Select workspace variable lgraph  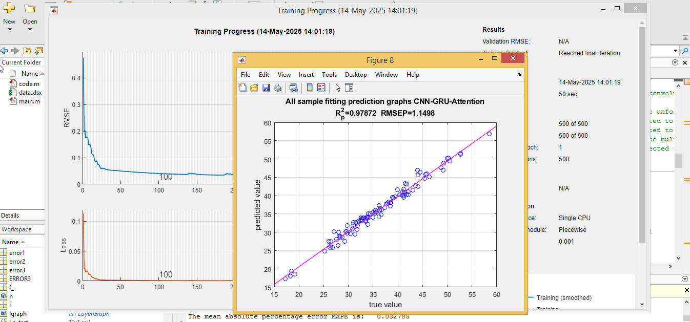[x=18, y=314]
